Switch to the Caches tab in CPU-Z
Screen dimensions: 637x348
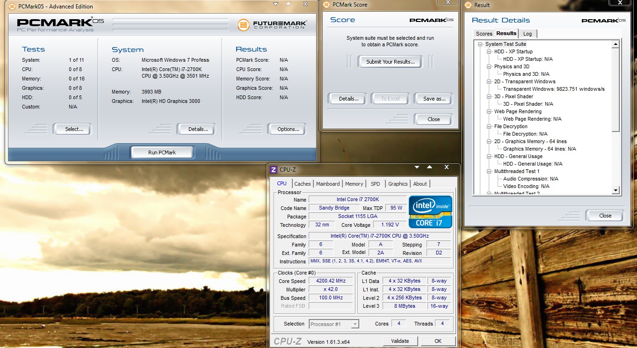(303, 184)
